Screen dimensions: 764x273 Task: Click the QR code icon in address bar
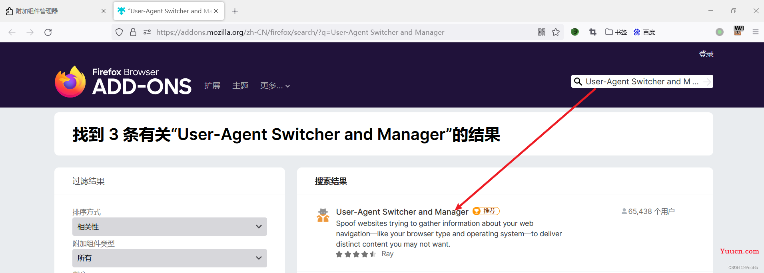pos(542,32)
